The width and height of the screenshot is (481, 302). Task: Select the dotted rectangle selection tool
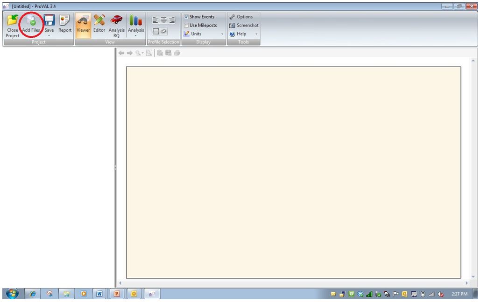pyautogui.click(x=156, y=31)
